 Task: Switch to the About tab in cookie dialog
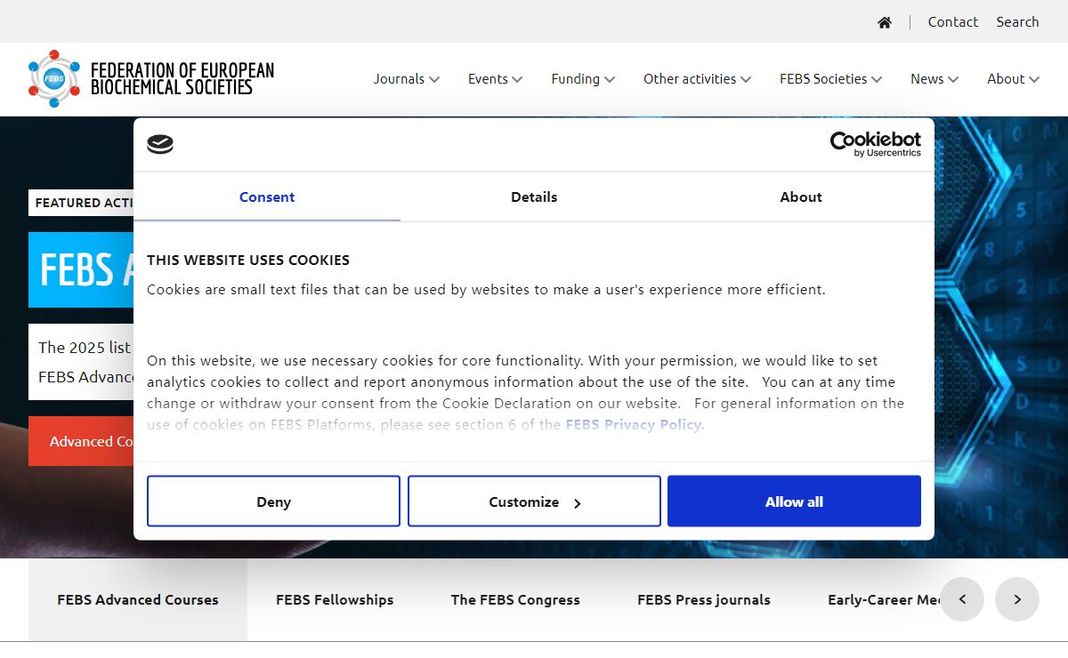click(801, 197)
